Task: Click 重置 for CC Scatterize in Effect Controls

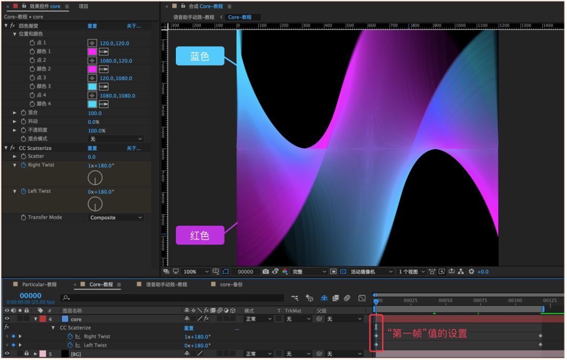Action: click(x=92, y=148)
